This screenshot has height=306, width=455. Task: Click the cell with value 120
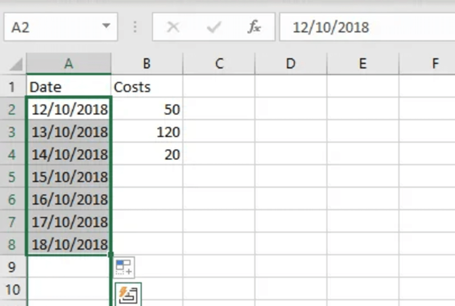click(x=147, y=132)
